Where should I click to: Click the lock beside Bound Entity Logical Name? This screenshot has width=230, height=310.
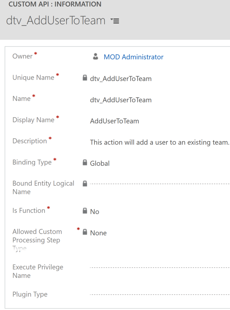coord(85,183)
